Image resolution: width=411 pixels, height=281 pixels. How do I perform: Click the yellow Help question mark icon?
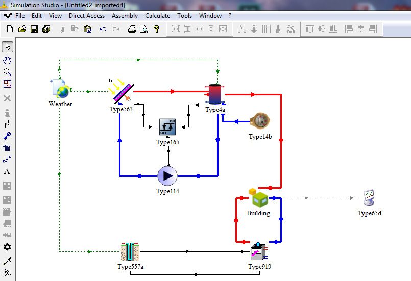point(157,29)
